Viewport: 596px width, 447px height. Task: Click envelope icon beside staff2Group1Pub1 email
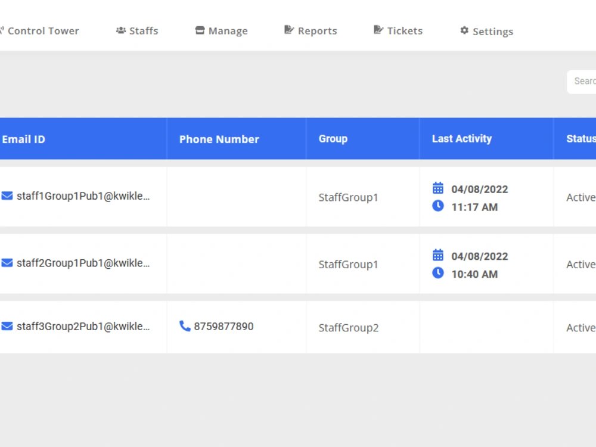[7, 263]
